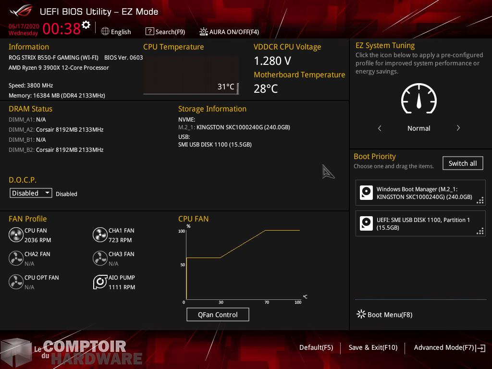Open Boot Menu (F8)
Viewport: 492px width, 369px height.
384,315
